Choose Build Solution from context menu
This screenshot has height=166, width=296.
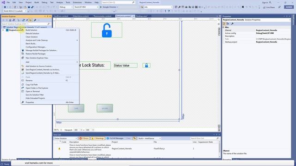point(50,30)
